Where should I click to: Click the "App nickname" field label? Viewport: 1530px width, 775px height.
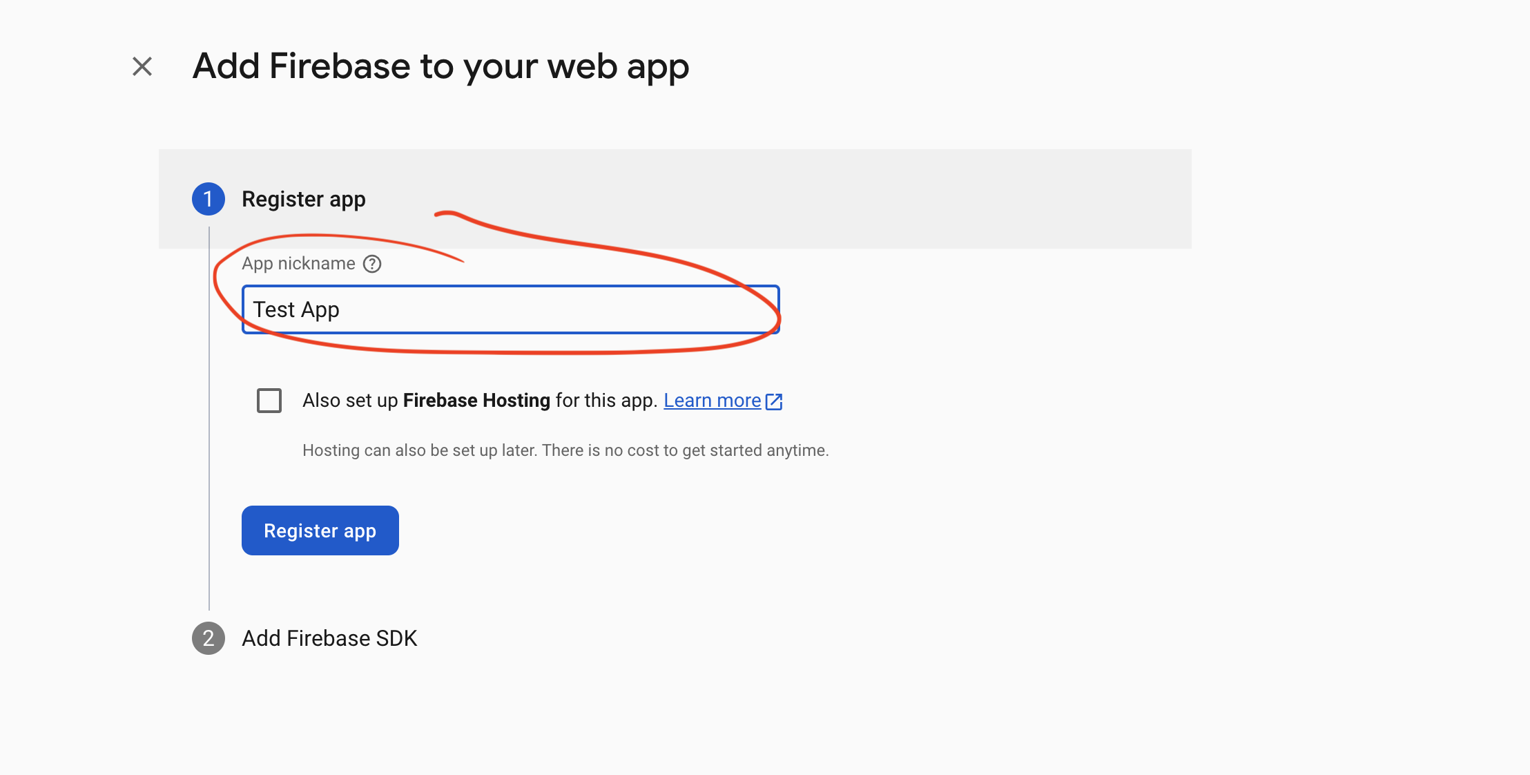(298, 264)
